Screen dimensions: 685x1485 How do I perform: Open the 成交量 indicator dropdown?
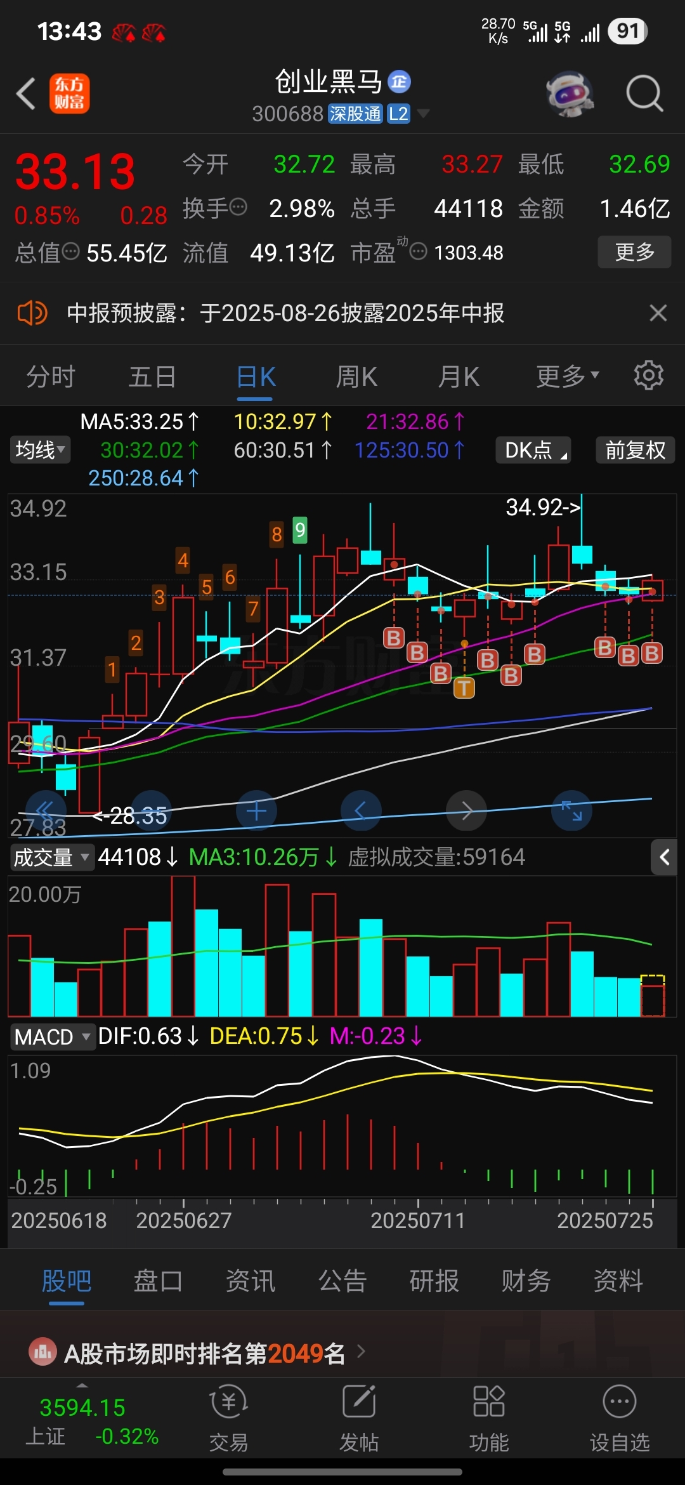52,857
